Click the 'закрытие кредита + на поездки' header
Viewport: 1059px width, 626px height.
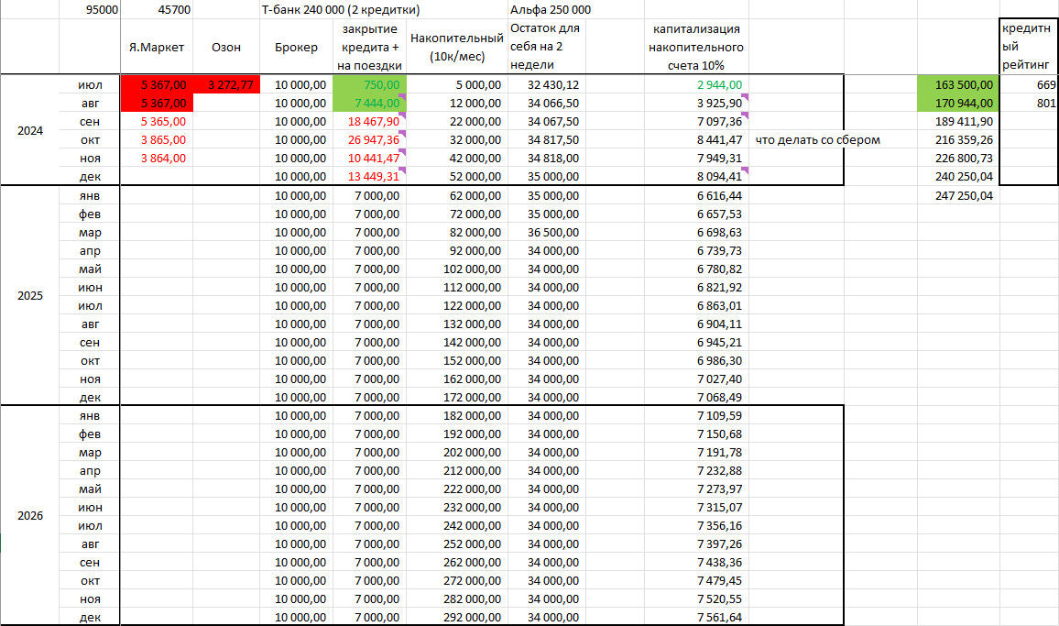click(369, 47)
